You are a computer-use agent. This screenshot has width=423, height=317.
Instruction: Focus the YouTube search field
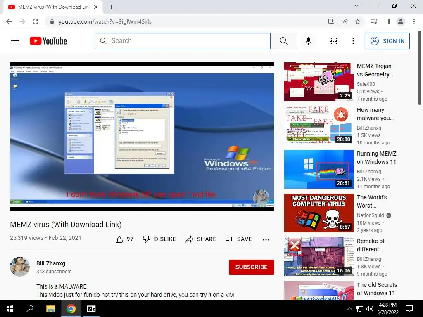click(x=183, y=41)
